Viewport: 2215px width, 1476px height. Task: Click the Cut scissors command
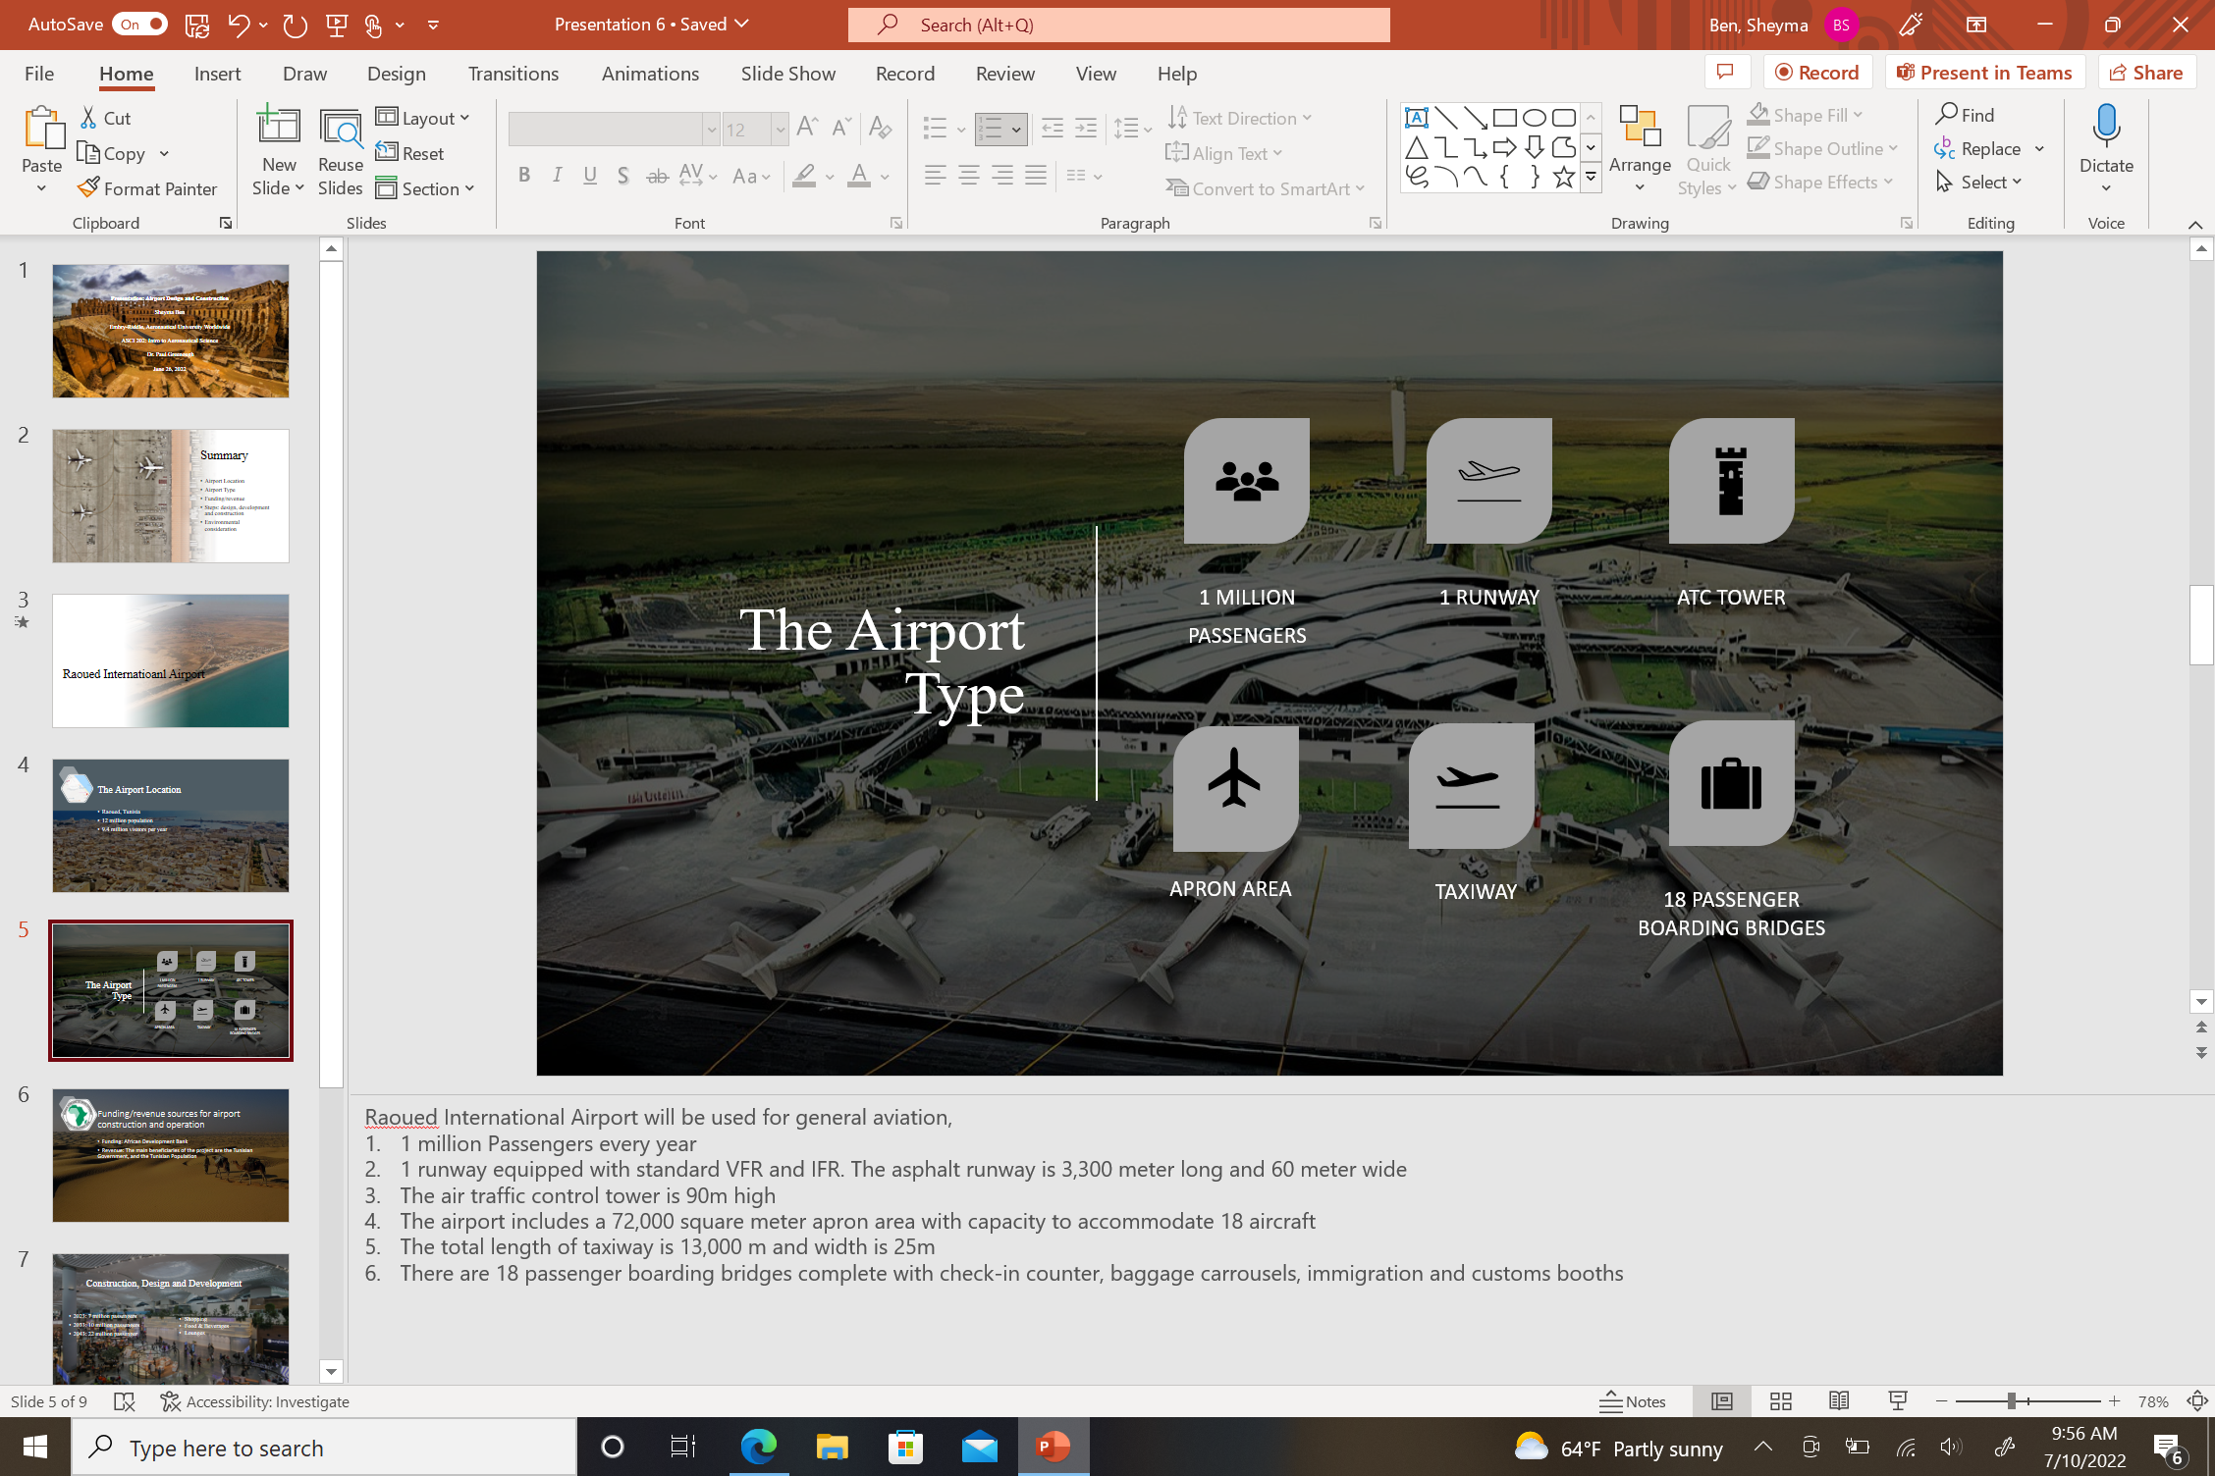(105, 118)
